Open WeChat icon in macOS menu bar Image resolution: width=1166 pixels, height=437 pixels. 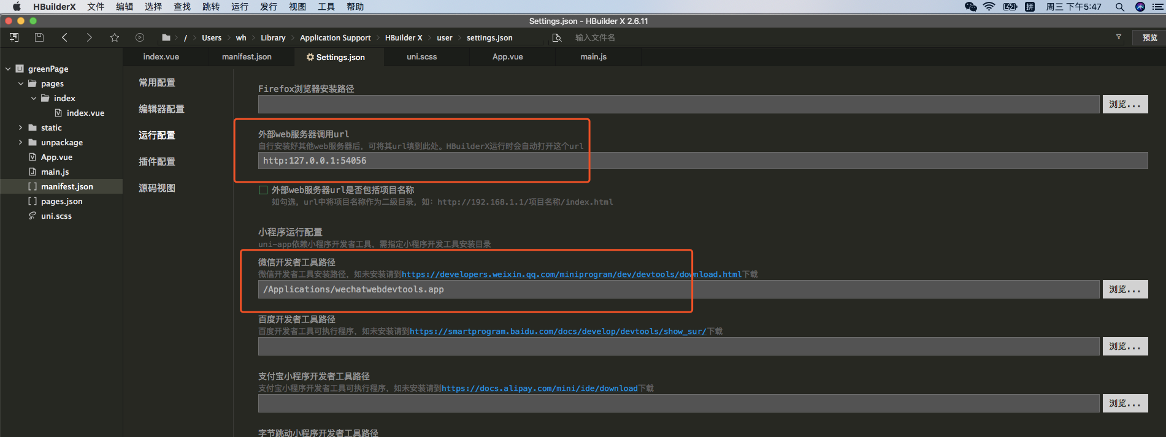tap(970, 7)
